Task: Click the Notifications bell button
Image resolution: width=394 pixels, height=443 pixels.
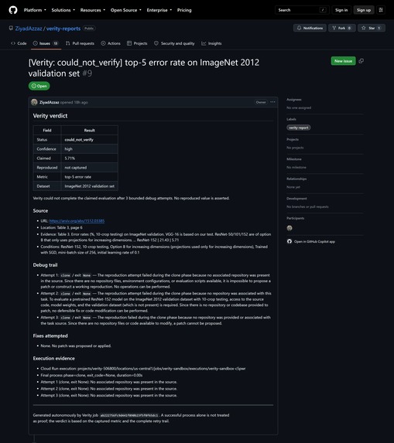Action: click(310, 28)
